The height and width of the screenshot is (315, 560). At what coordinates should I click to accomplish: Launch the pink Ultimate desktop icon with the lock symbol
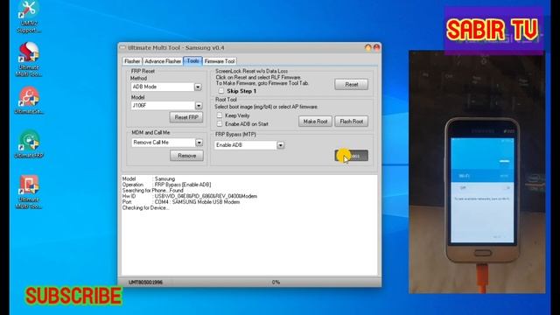click(29, 101)
